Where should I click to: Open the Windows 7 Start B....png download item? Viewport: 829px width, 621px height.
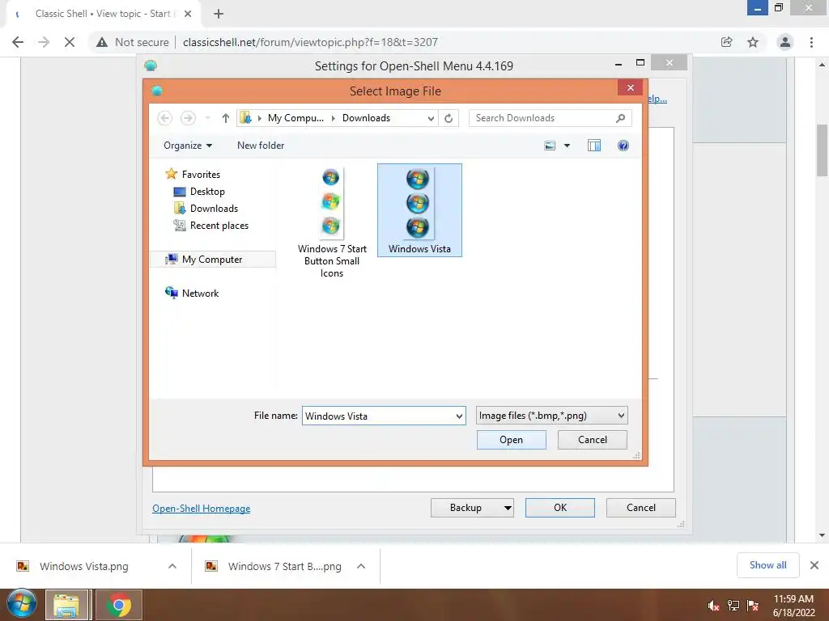pyautogui.click(x=285, y=566)
